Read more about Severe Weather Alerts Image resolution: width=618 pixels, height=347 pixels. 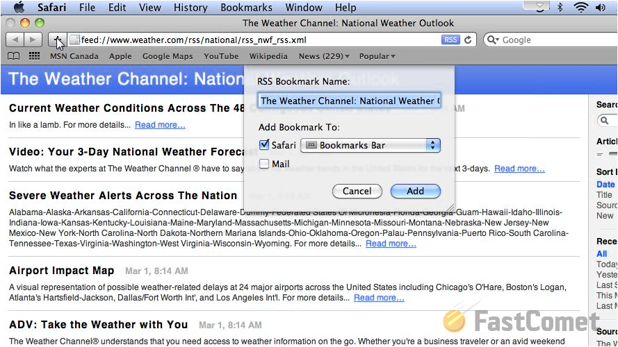391,244
